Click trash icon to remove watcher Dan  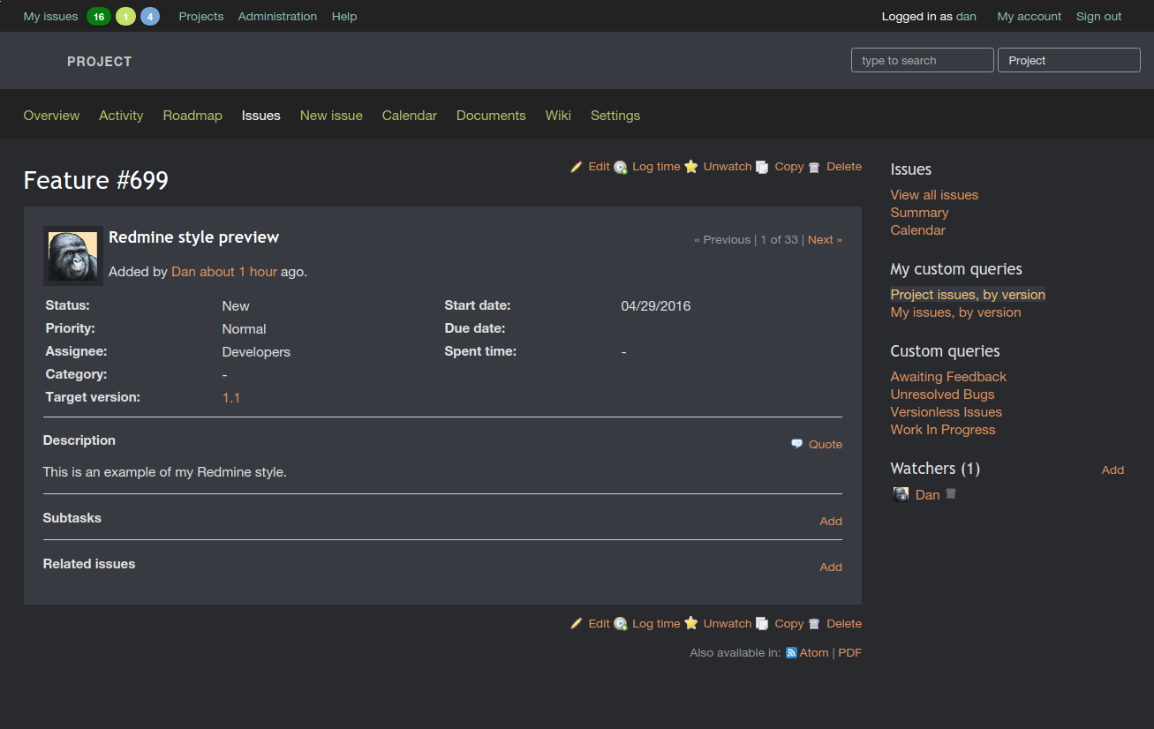point(950,493)
